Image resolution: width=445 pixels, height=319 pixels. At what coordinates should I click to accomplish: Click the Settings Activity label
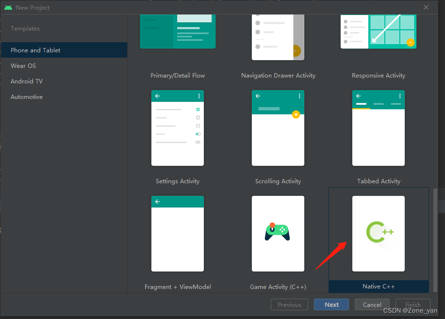click(178, 181)
